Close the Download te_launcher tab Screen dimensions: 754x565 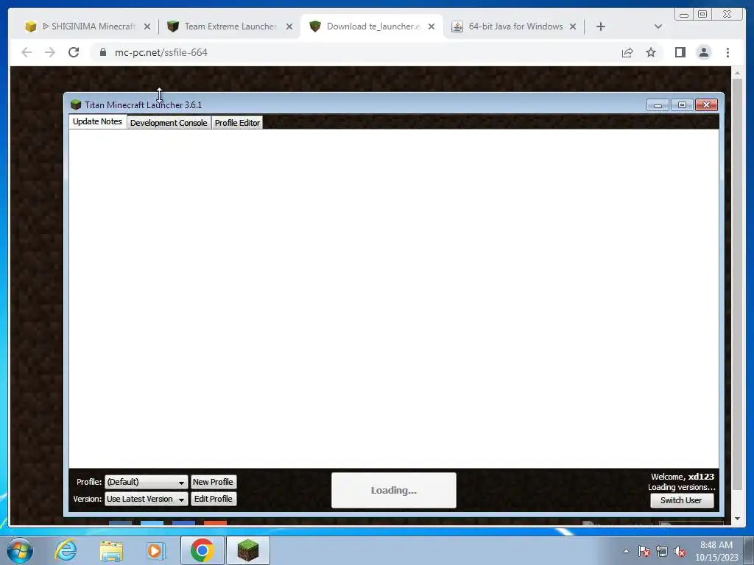tap(431, 26)
